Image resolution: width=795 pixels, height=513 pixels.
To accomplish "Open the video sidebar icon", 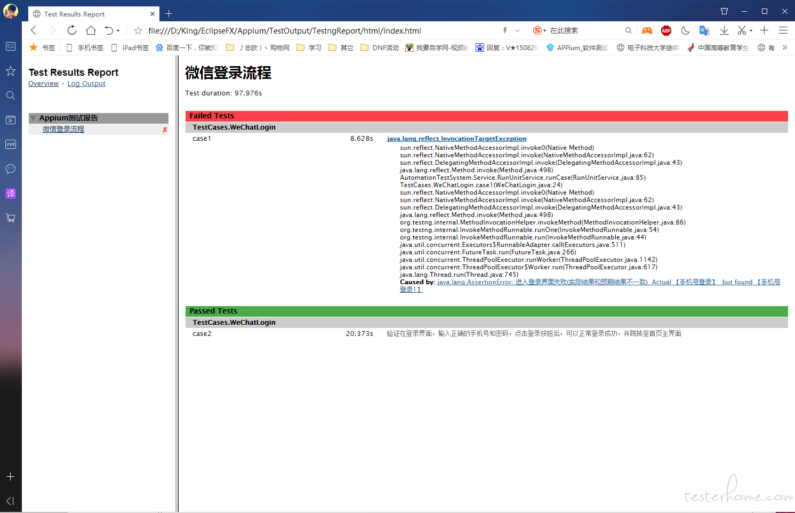I will point(11,120).
